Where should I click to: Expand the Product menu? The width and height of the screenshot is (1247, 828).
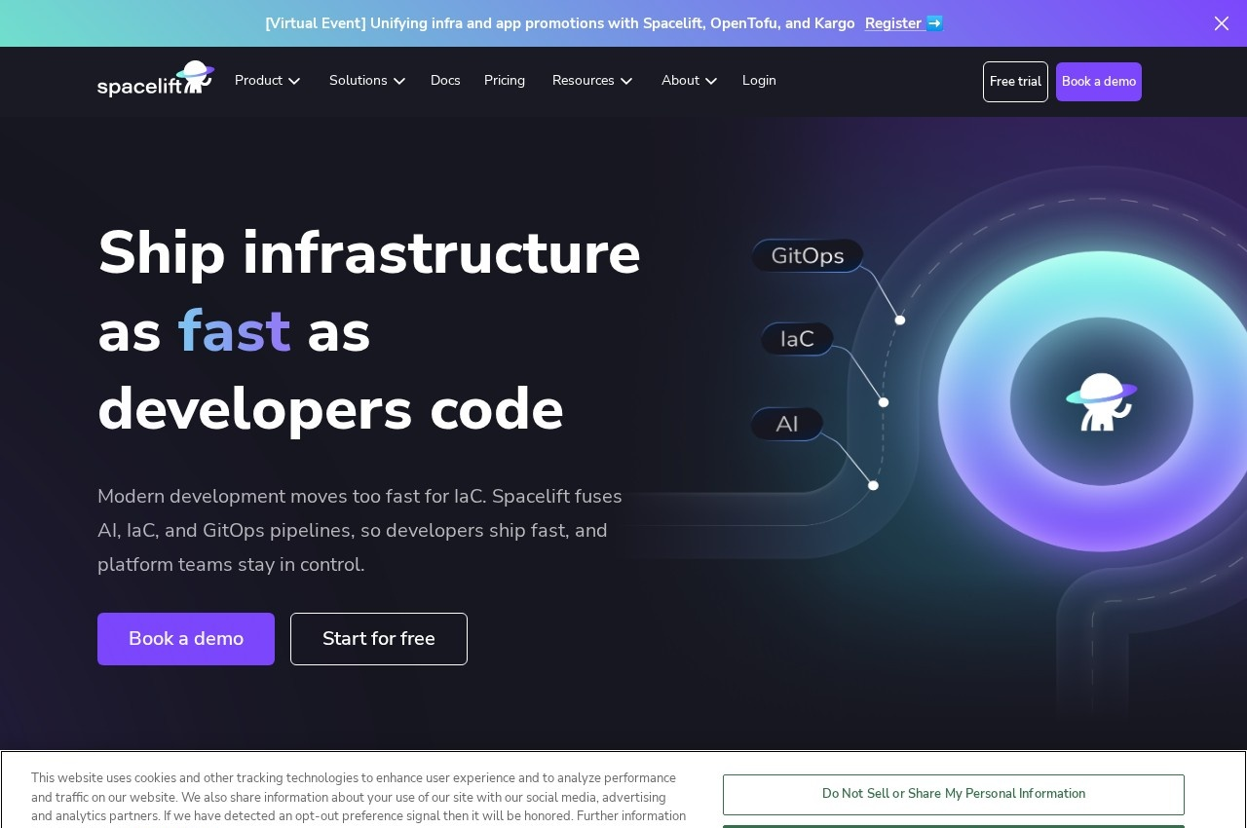point(268,81)
